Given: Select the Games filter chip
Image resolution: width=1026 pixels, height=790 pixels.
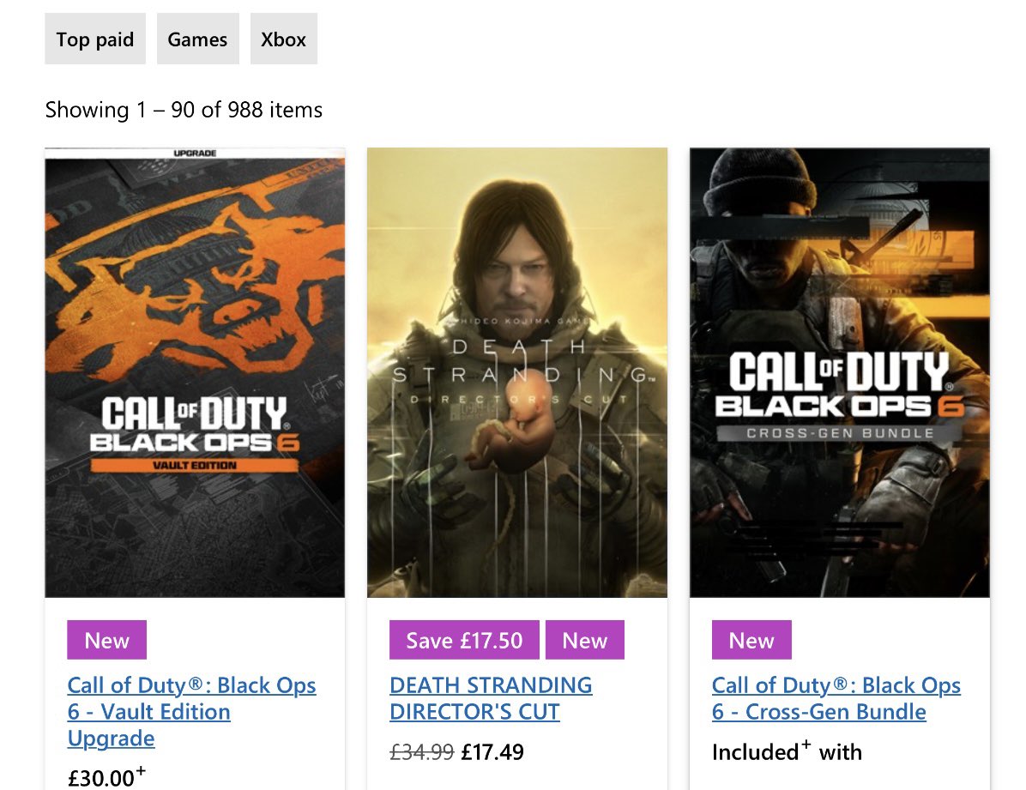Looking at the screenshot, I should (197, 39).
